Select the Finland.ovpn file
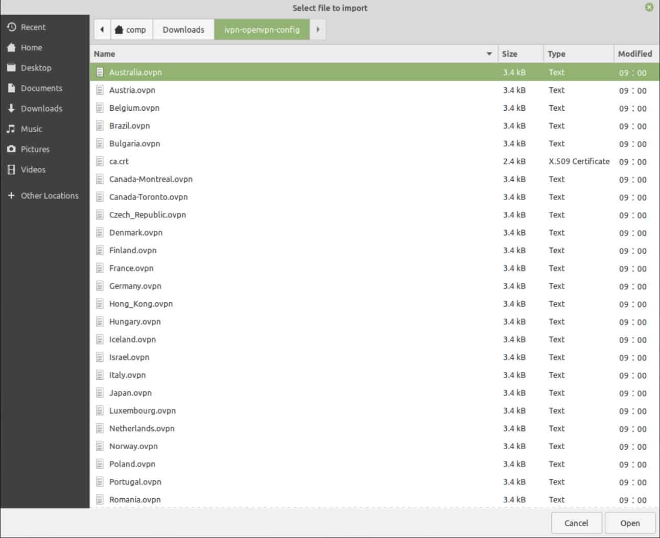The image size is (660, 538). pyautogui.click(x=374, y=251)
